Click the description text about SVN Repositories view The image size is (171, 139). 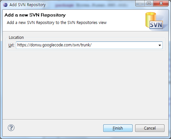click(57, 23)
